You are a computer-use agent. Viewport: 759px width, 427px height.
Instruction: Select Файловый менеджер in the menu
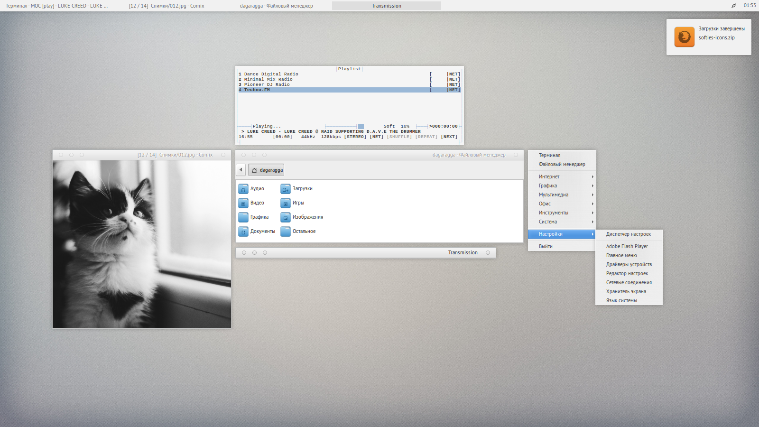click(x=562, y=165)
